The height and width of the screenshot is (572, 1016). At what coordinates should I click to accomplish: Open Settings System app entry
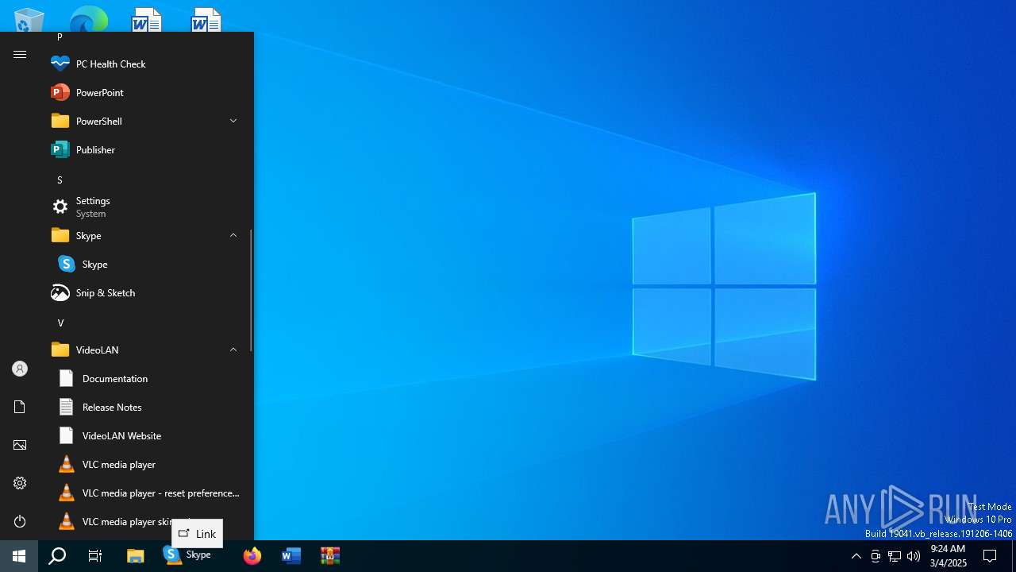(x=144, y=207)
